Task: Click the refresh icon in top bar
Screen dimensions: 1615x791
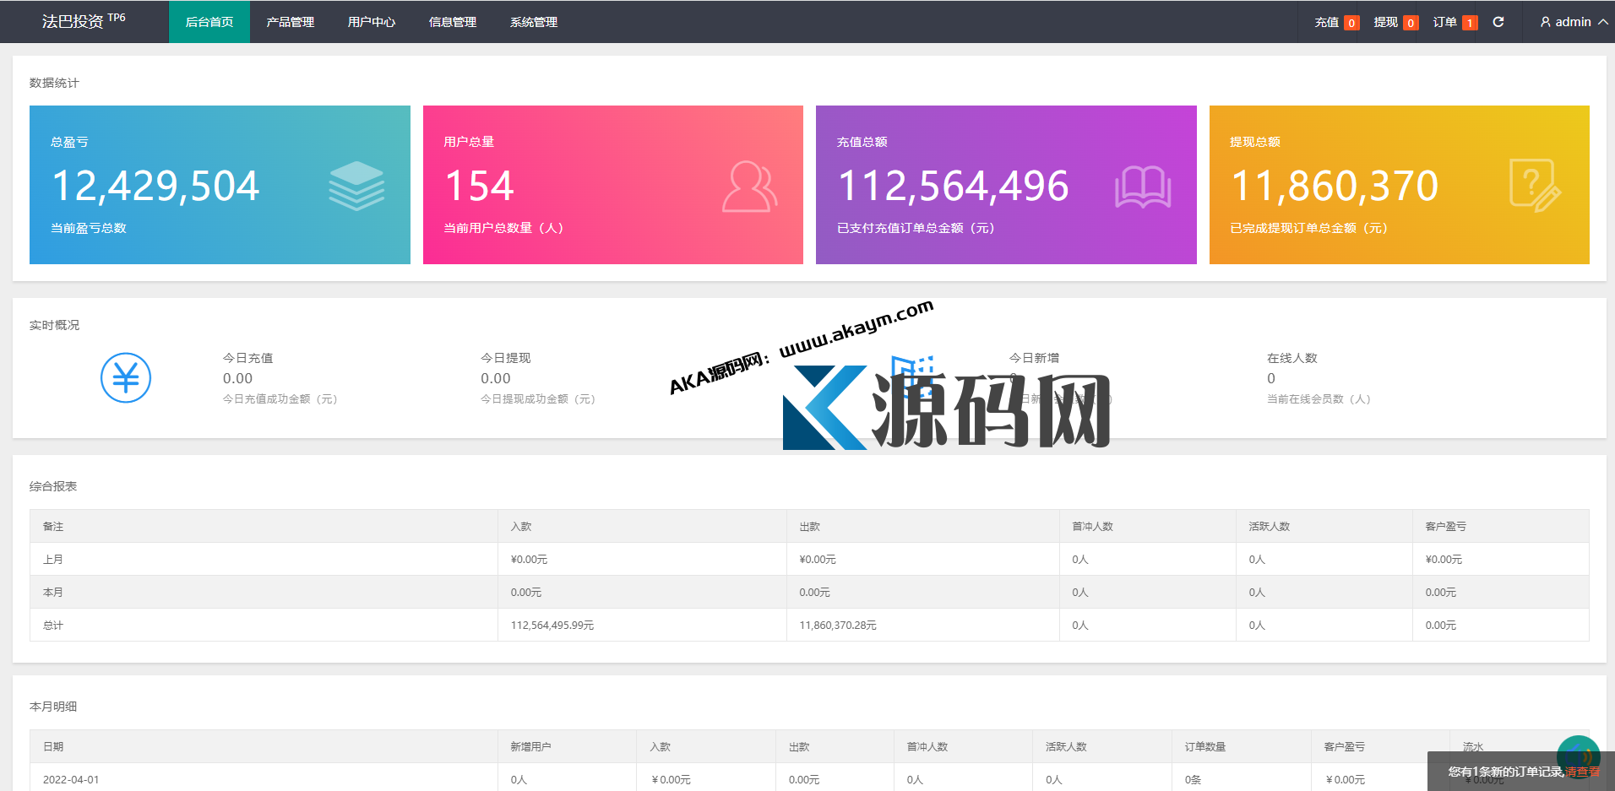Action: tap(1498, 22)
